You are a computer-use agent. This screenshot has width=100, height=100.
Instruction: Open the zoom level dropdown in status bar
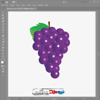(x=13, y=99)
